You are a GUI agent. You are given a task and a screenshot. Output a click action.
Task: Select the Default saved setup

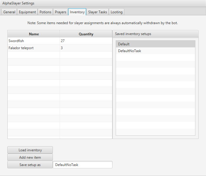pyautogui.click(x=155, y=44)
